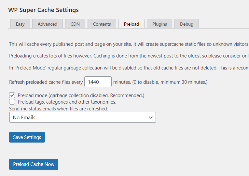The width and height of the screenshot is (249, 176).
Task: Open the No Emails status dropdown
Action: pos(83,117)
